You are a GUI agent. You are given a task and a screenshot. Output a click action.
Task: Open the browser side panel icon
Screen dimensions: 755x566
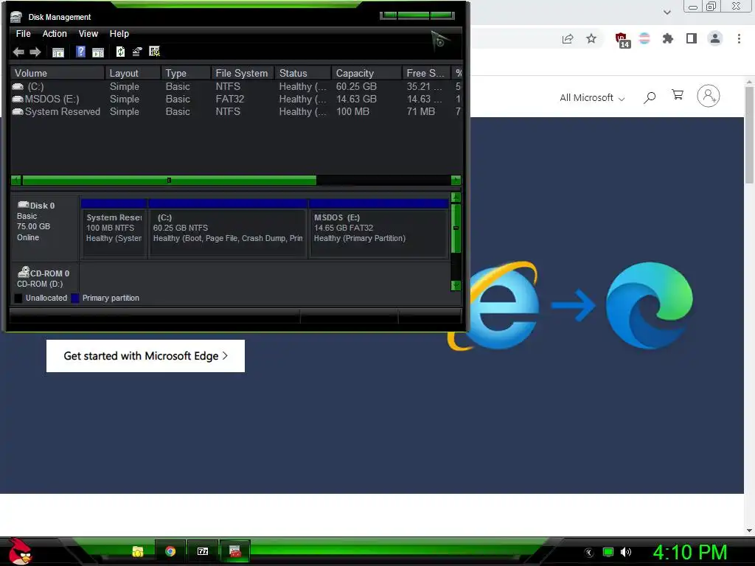(x=692, y=38)
